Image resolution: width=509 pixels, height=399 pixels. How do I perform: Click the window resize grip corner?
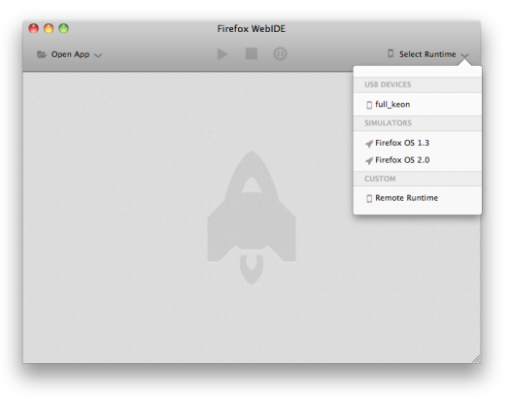tap(477, 359)
